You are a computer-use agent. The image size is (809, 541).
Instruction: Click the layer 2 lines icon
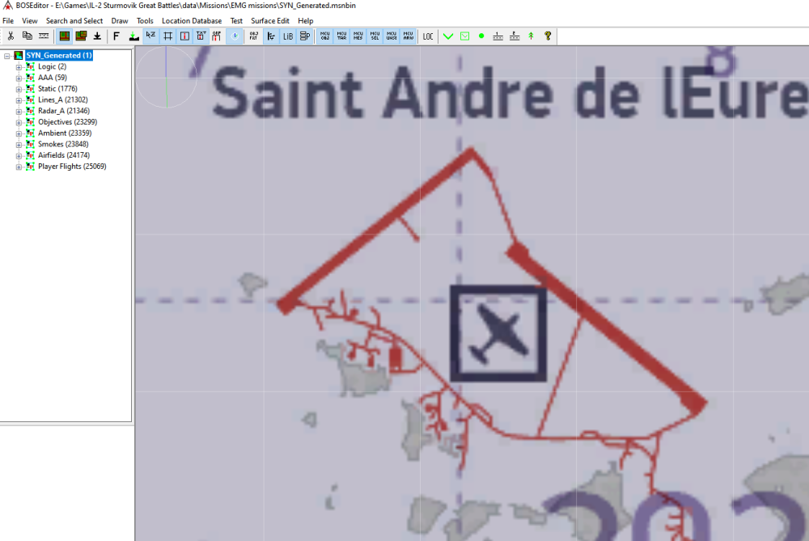point(515,36)
